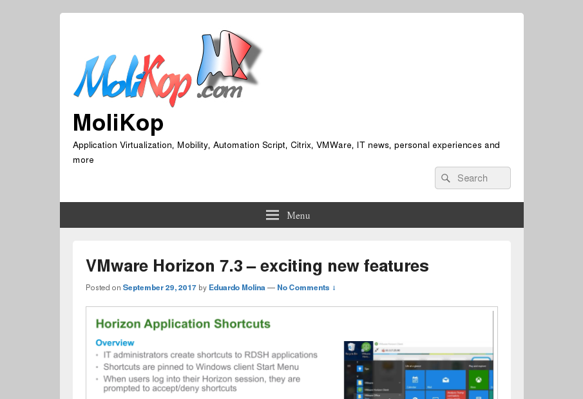The width and height of the screenshot is (583, 399).
Task: Open the September 29, 2017 date link
Action: pyautogui.click(x=160, y=288)
